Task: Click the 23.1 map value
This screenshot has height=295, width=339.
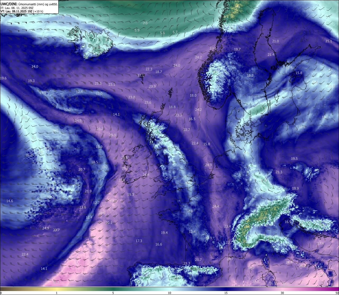Action: pyautogui.click(x=112, y=85)
